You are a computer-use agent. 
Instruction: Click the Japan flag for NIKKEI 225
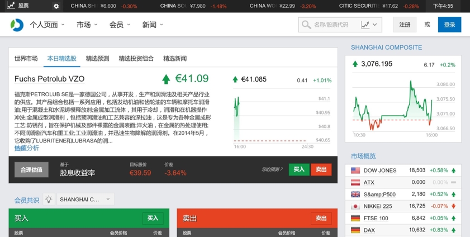355,206
